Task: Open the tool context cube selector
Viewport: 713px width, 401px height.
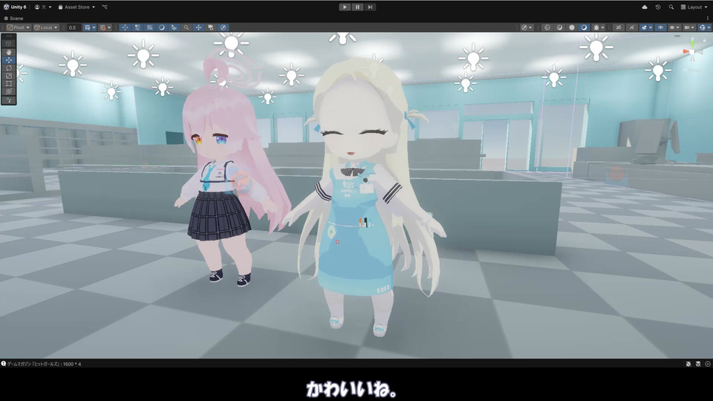Action: point(9,43)
